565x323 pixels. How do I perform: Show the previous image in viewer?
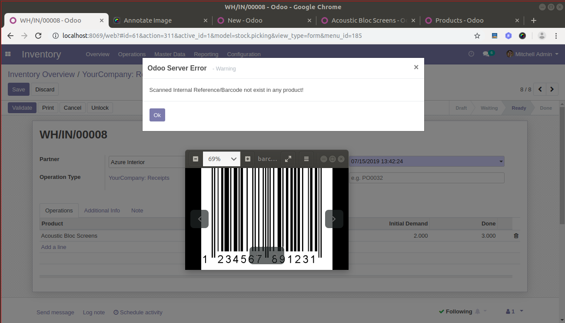pyautogui.click(x=199, y=219)
